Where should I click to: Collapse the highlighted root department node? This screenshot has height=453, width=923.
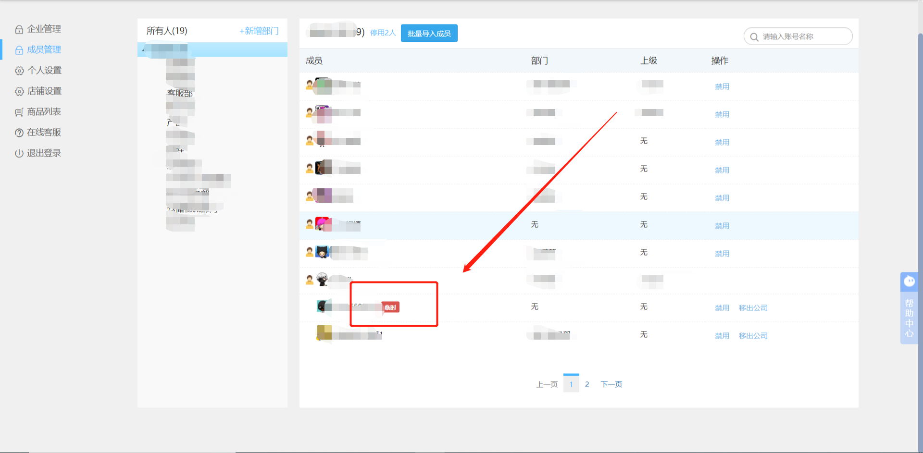pos(144,49)
